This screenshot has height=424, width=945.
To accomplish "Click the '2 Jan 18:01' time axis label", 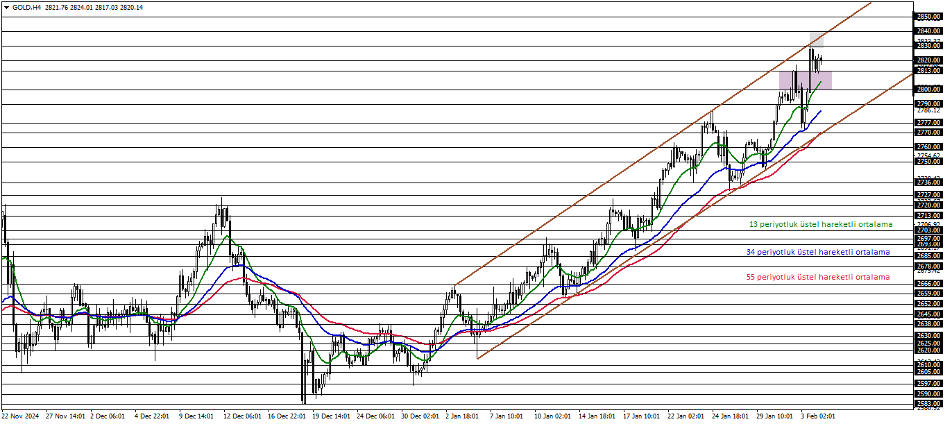I will click(463, 416).
